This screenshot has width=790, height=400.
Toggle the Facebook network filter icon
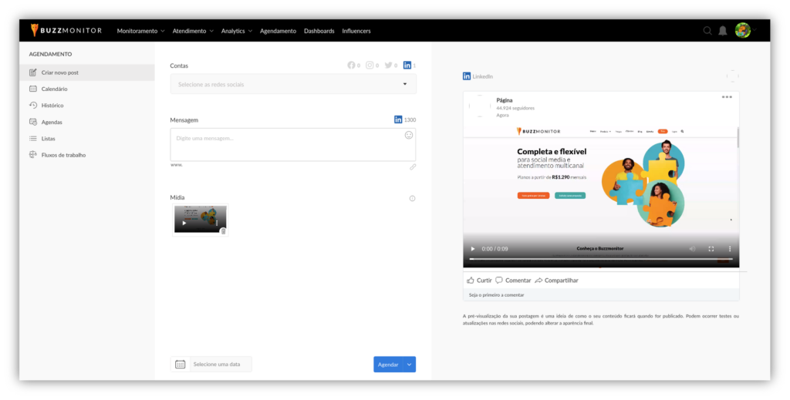(x=351, y=66)
